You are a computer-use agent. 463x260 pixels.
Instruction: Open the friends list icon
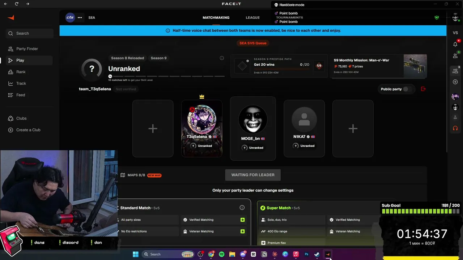[455, 56]
